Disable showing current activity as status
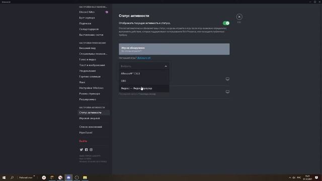This screenshot has width=322, height=181. (226, 23)
